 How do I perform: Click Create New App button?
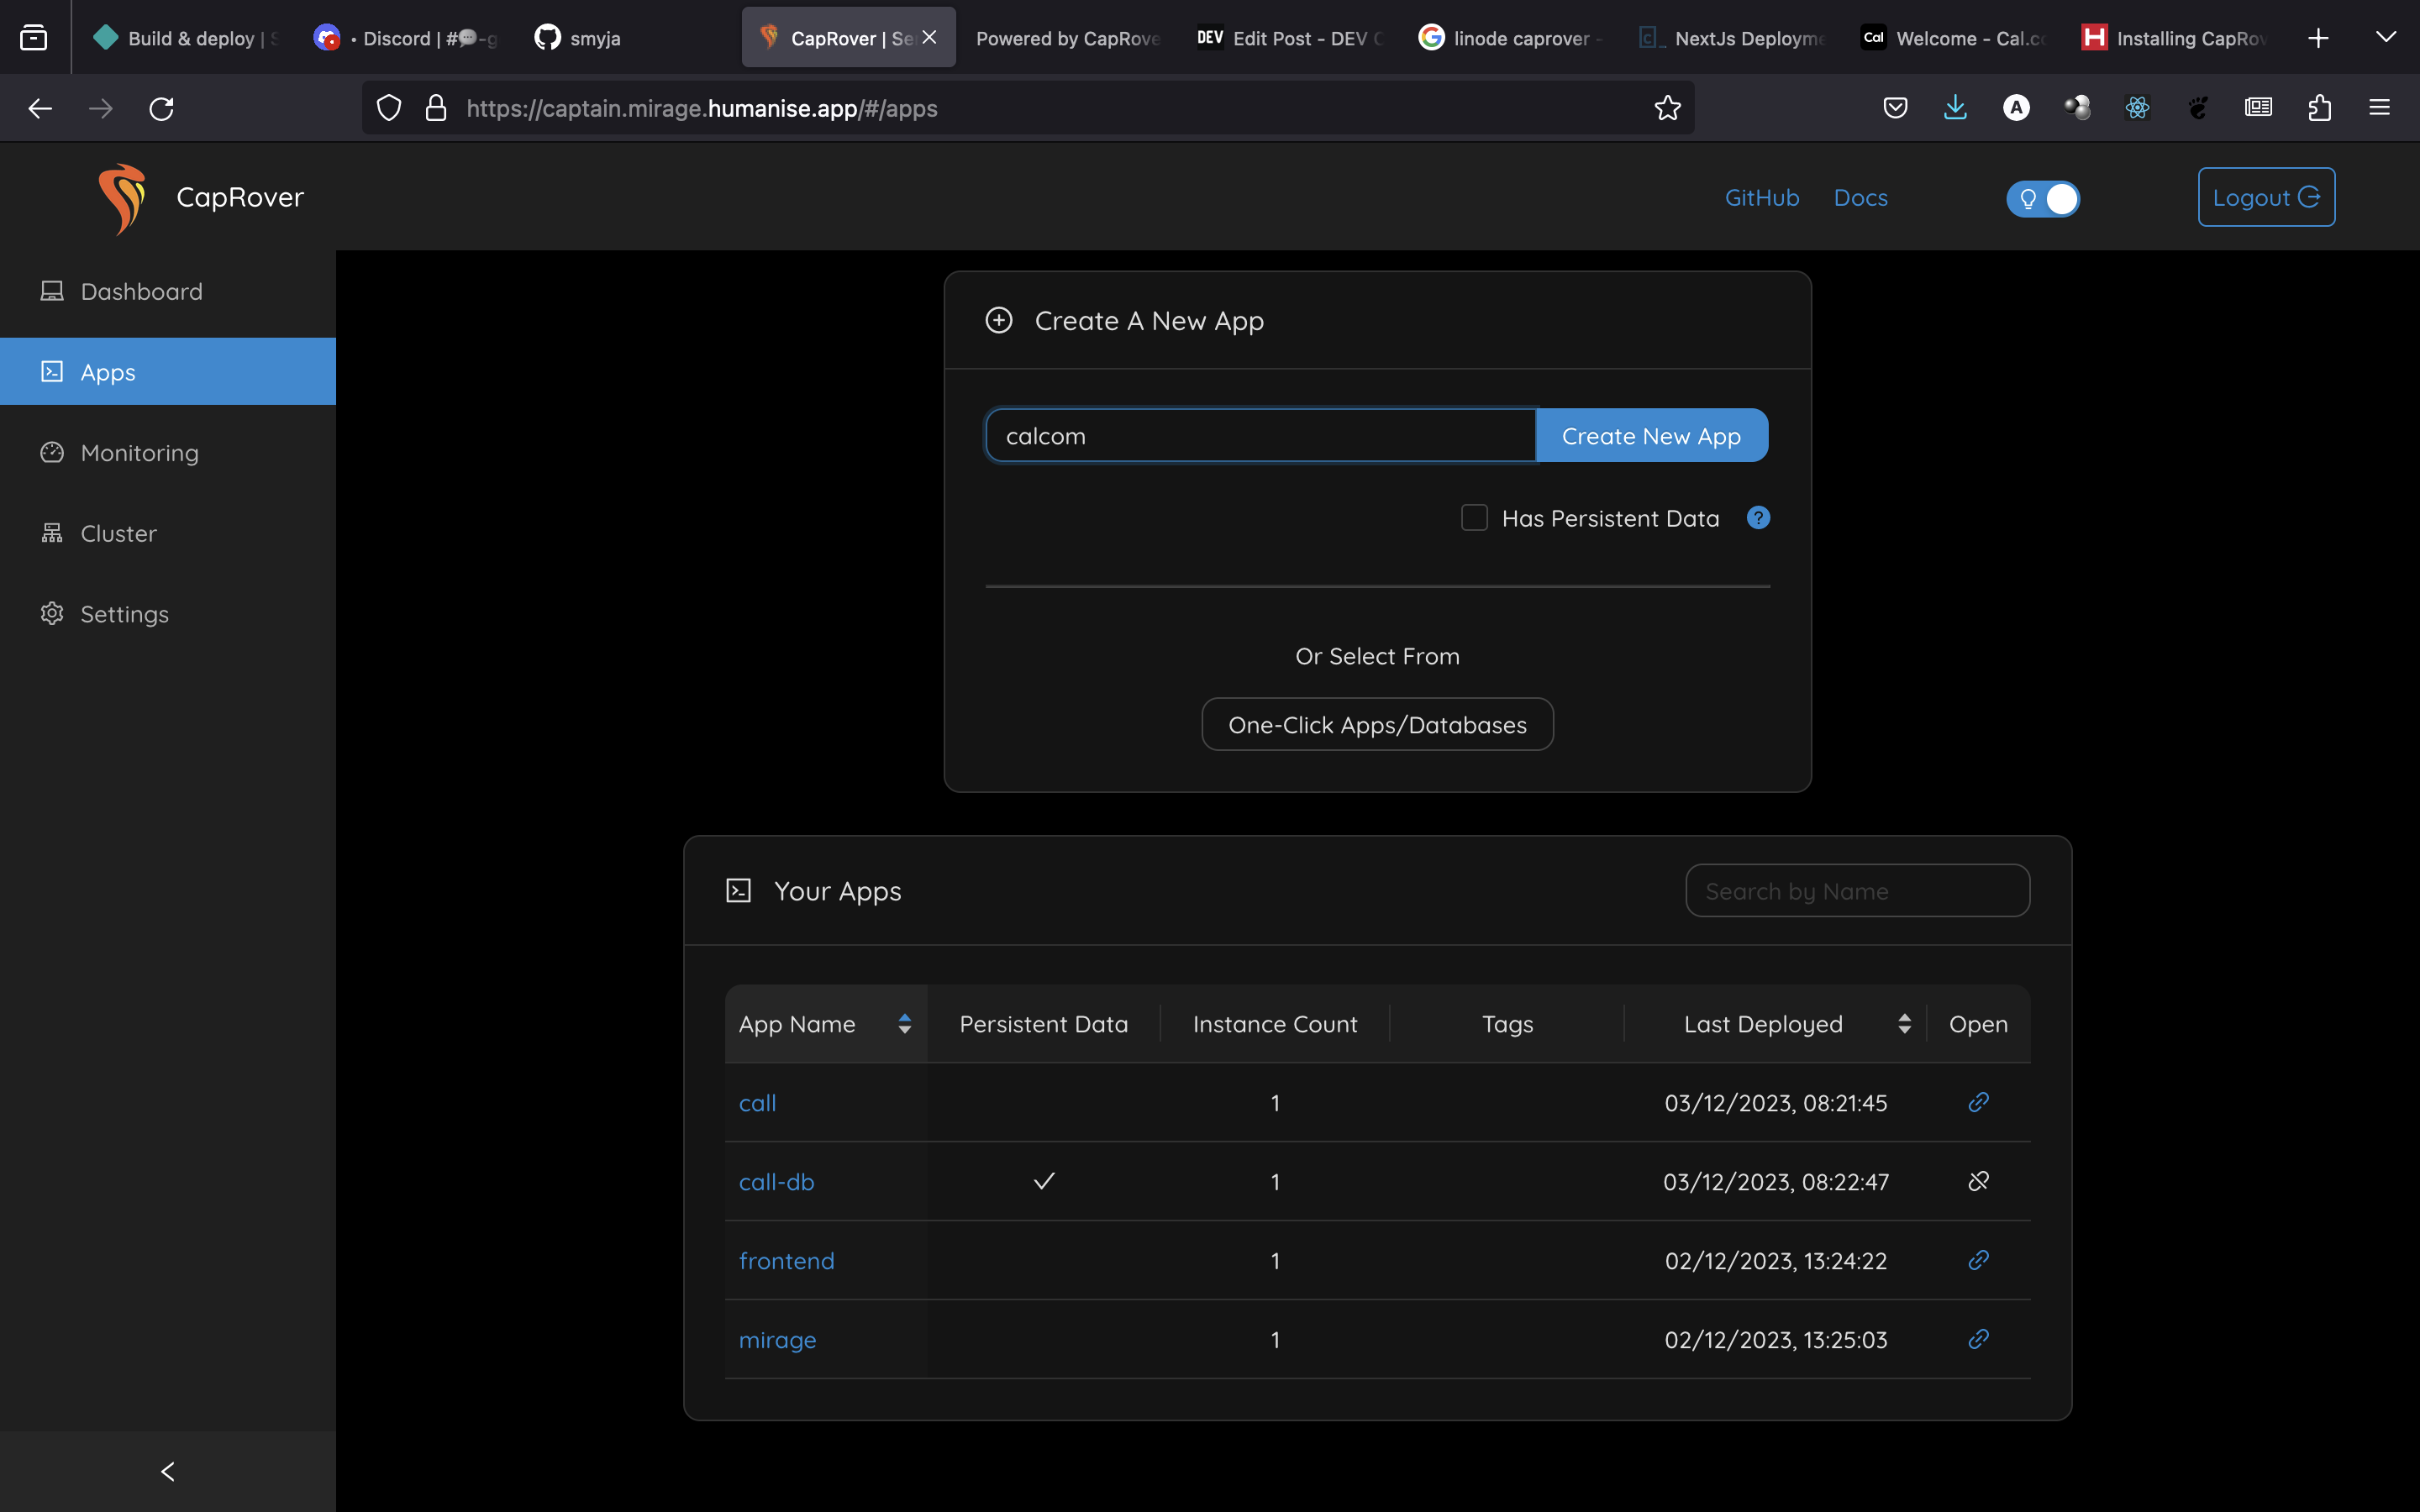(x=1651, y=436)
